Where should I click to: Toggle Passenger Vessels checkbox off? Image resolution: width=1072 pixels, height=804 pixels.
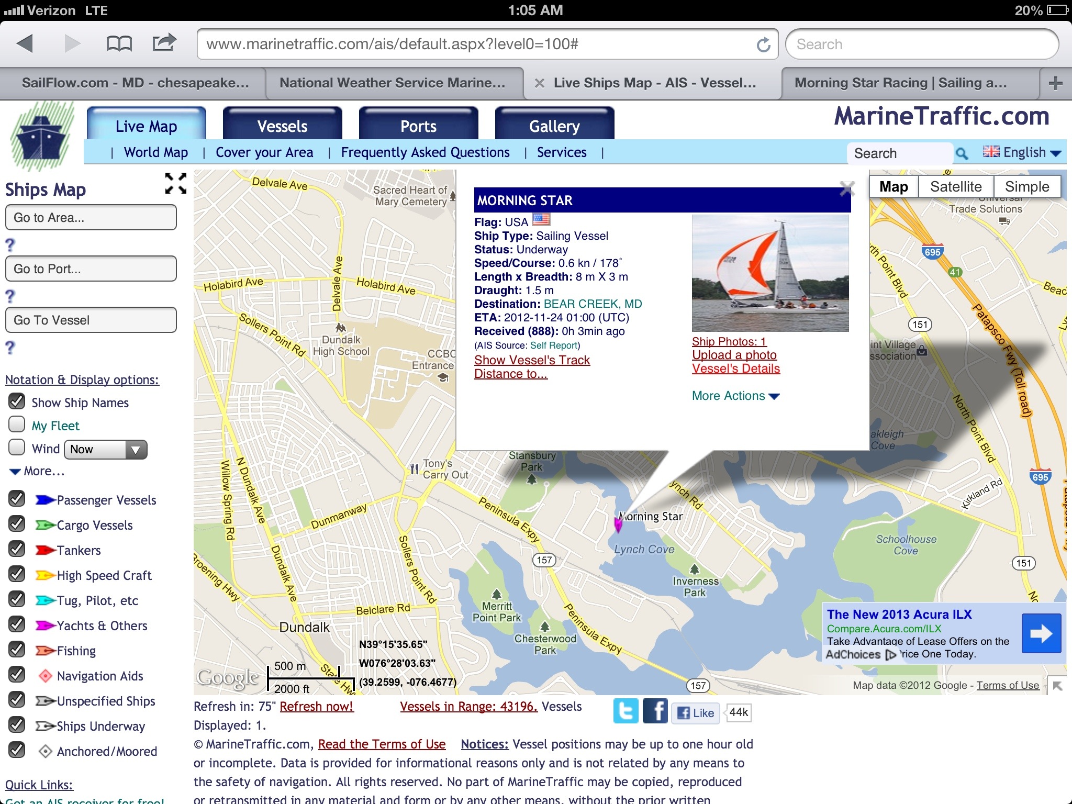coord(17,499)
